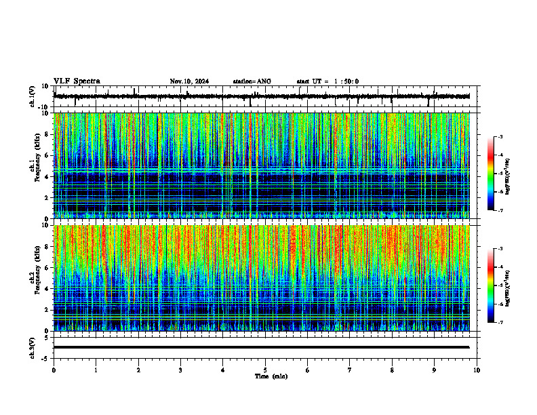Click the ch.2 colorbar PSD unit label
This screenshot has width=537, height=415.
[x=508, y=288]
